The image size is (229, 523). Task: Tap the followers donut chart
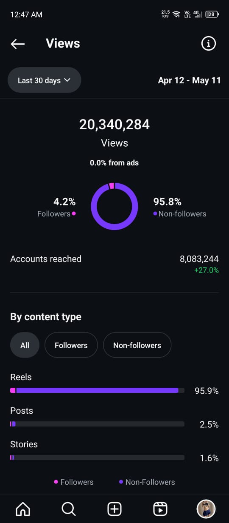click(114, 206)
